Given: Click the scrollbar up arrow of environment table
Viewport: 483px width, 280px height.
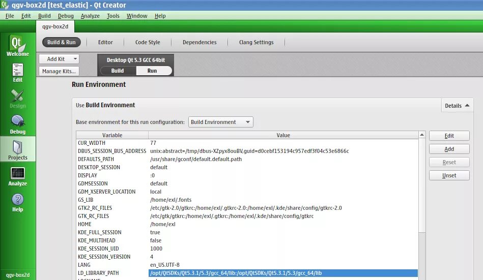Looking at the screenshot, I should pos(422,135).
